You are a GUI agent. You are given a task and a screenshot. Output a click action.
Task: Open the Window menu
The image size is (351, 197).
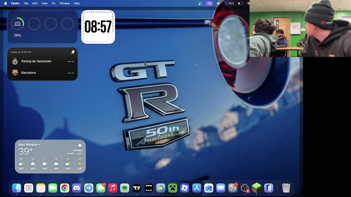pos(65,3)
